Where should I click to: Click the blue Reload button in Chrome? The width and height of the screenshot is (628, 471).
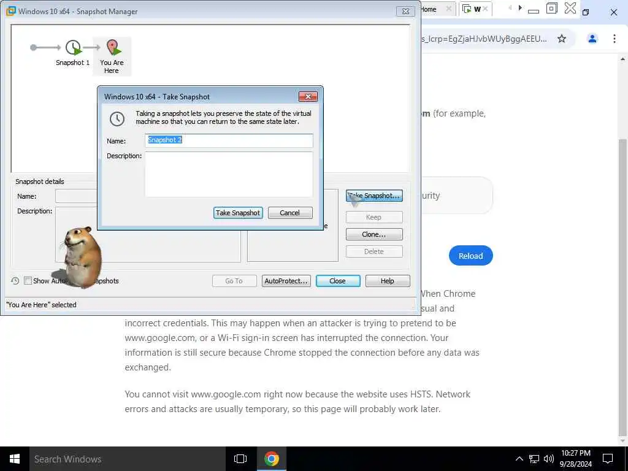(470, 256)
